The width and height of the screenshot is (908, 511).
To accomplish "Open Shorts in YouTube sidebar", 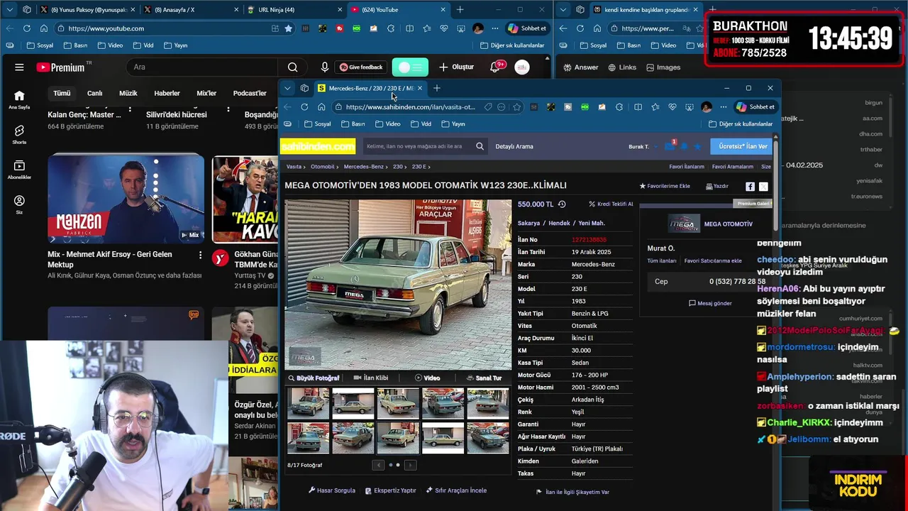I will pos(19,134).
